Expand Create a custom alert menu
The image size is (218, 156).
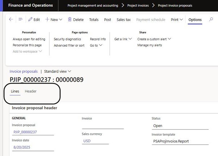coord(154,39)
